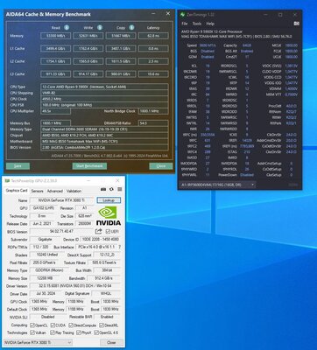Click the Bus Interface question mark icon
The image size is (317, 350).
119,247
